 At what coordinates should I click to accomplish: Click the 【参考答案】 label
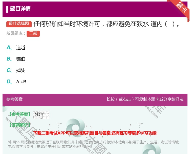20,114
